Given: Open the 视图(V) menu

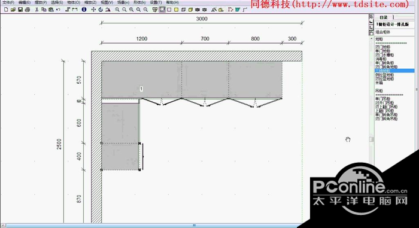Looking at the screenshot, I should 107,2.
